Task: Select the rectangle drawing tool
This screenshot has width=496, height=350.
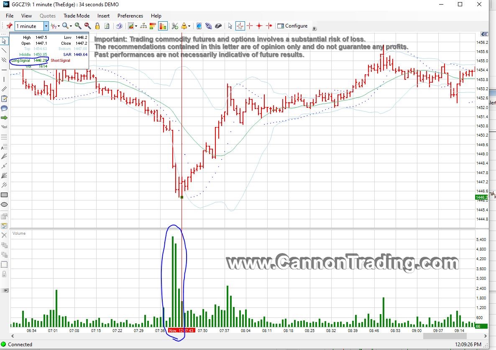Action: pyautogui.click(x=4, y=195)
